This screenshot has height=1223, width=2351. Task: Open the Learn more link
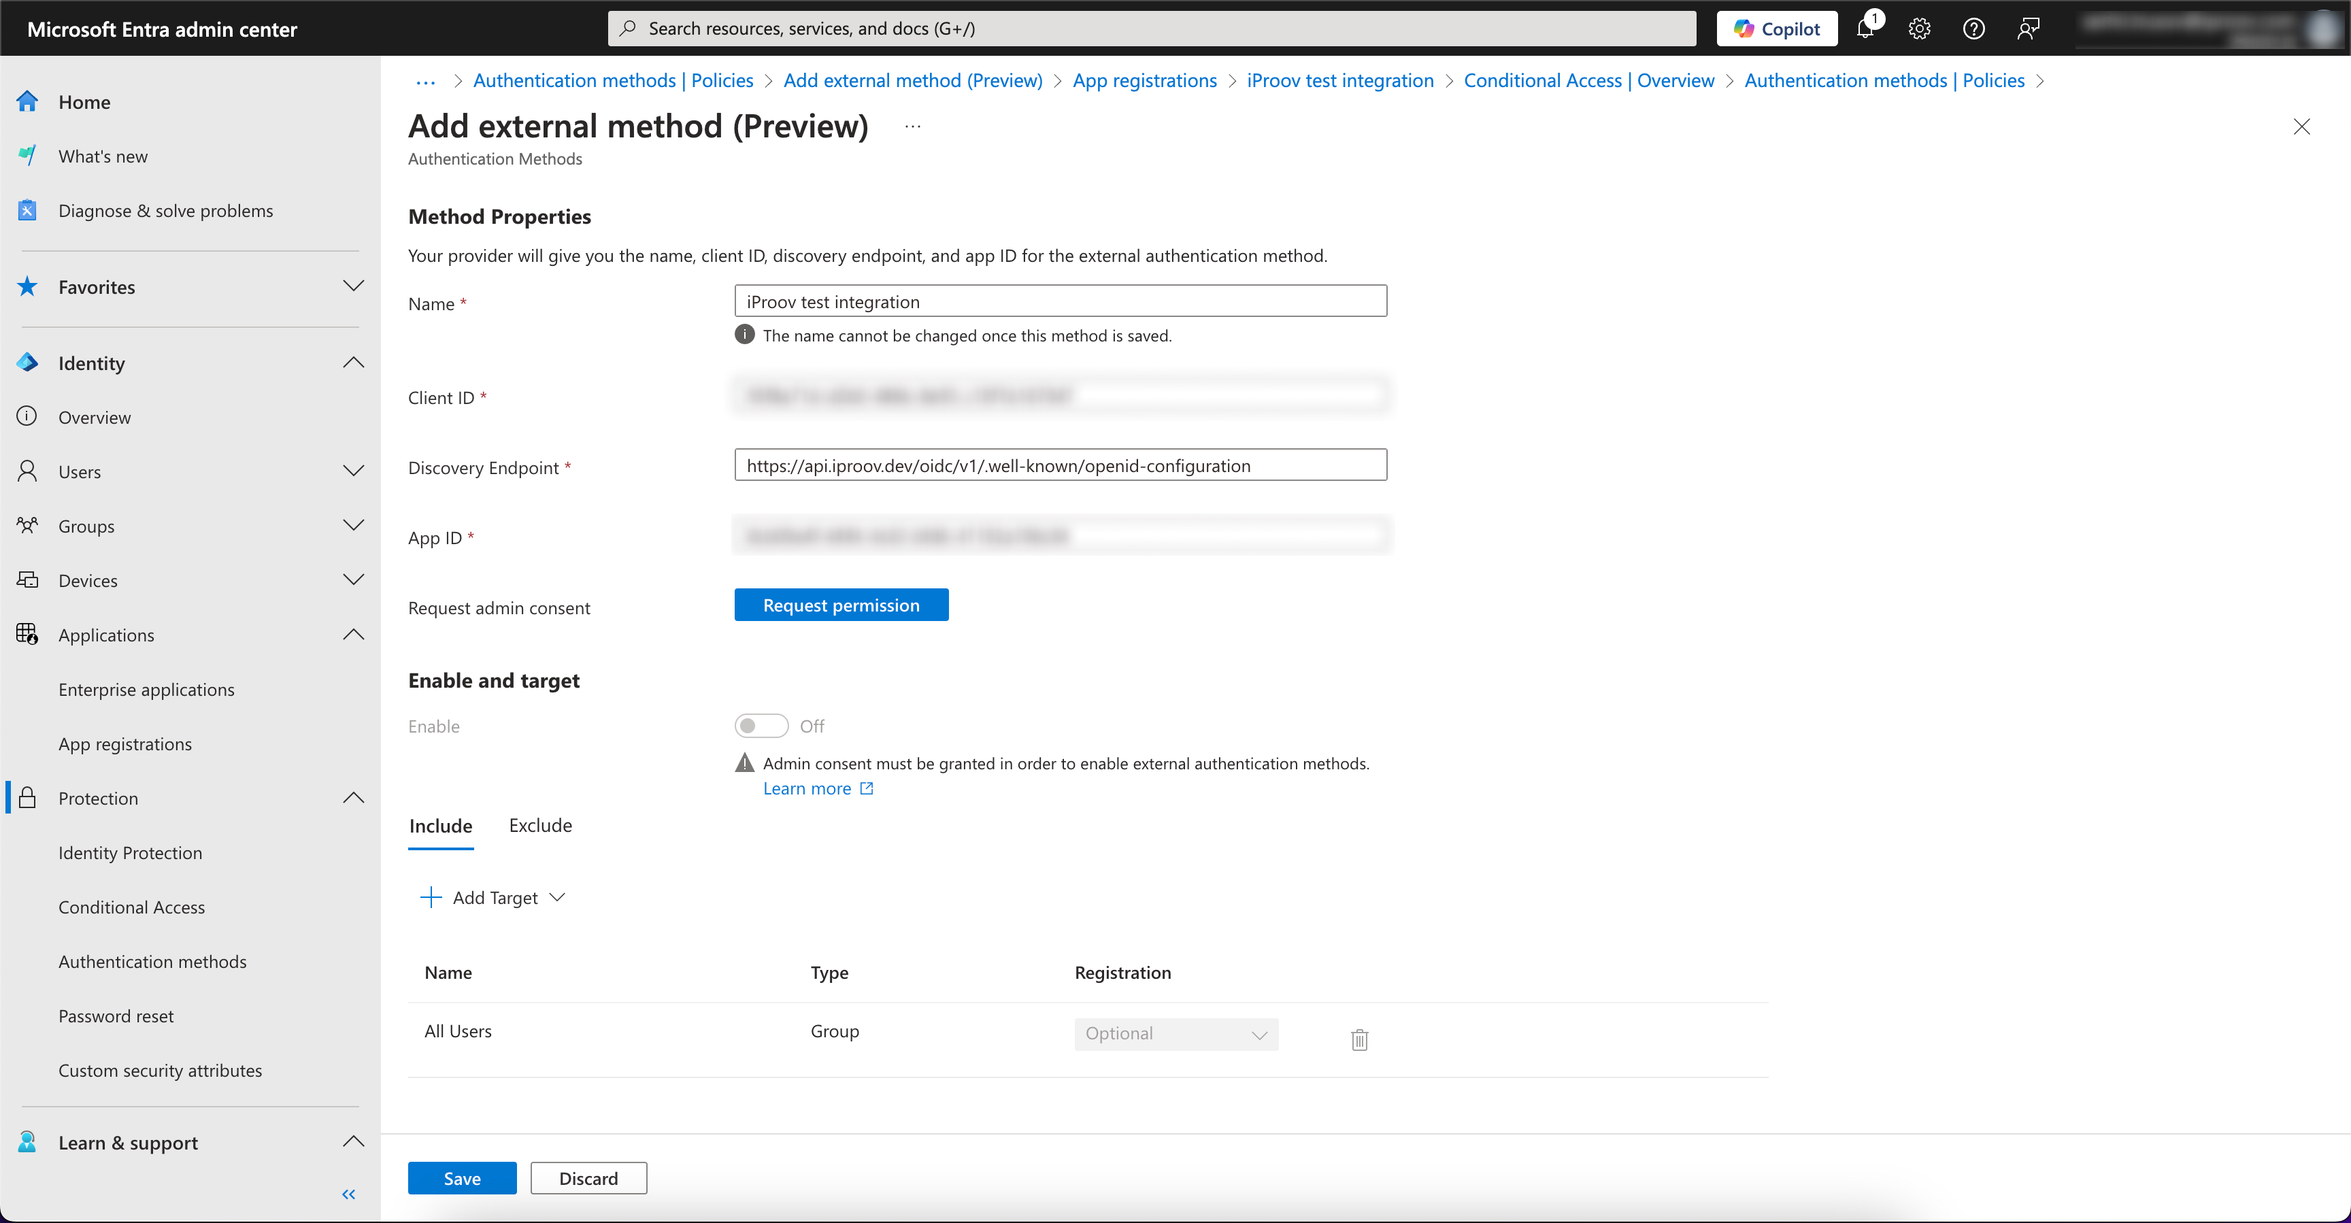pos(818,788)
